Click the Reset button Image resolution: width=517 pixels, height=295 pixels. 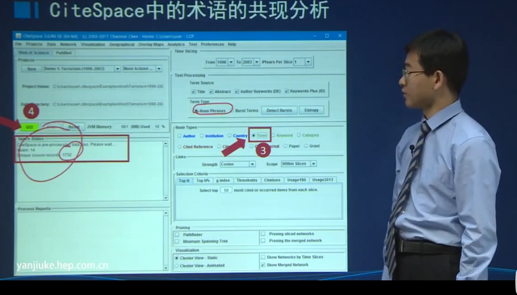coord(74,127)
